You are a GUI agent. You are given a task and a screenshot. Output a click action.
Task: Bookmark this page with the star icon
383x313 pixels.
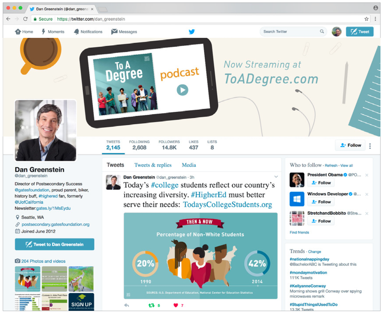click(x=366, y=19)
